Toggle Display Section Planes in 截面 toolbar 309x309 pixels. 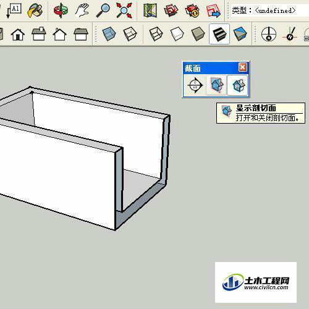(216, 85)
